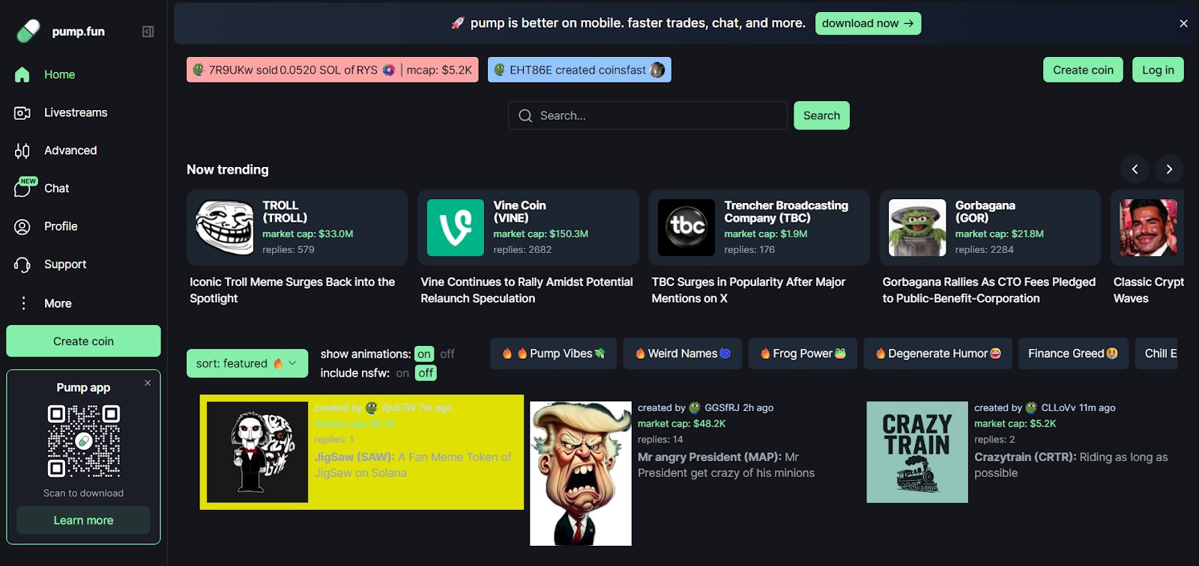The image size is (1199, 566).
Task: Click the magnifier icon in search box
Action: (x=525, y=116)
